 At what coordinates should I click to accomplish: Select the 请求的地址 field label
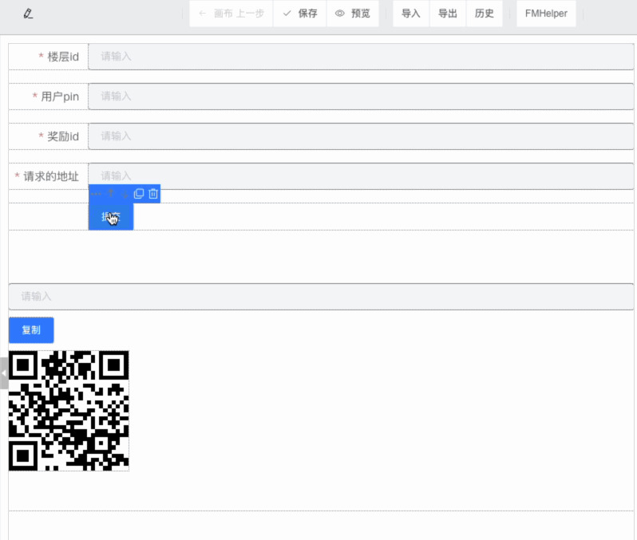click(51, 176)
